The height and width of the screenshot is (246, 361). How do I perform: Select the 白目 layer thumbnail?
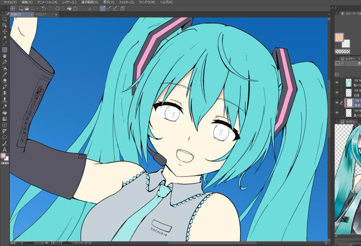[349, 93]
